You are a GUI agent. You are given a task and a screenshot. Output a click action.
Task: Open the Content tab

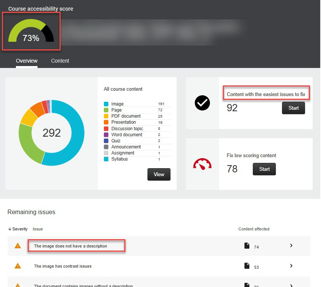pos(60,61)
